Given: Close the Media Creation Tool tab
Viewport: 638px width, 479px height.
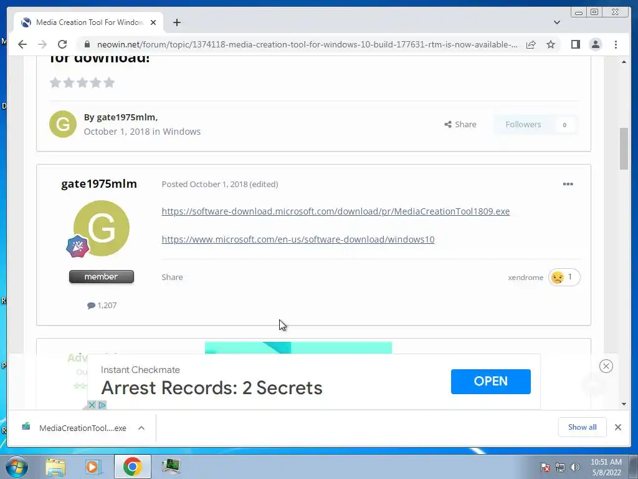Looking at the screenshot, I should 153,22.
